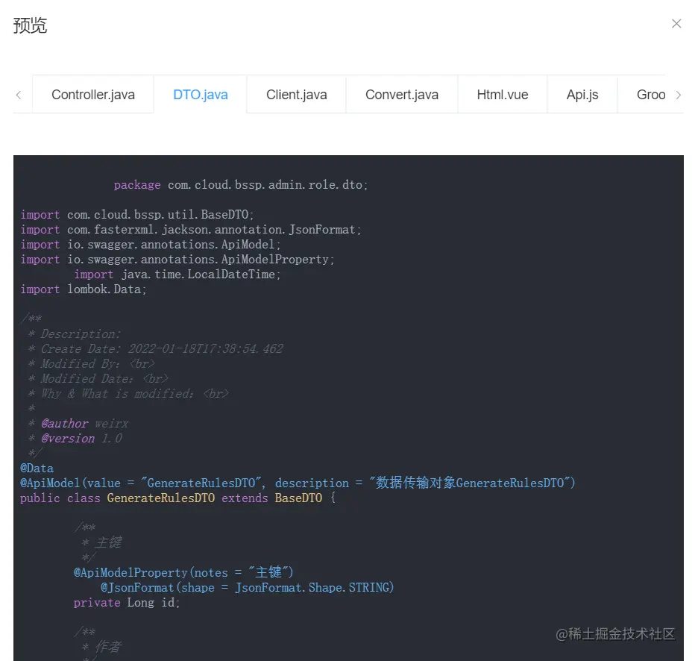Viewport: 695px width, 661px height.
Task: Click the @version 1.0 comment line
Action: [75, 439]
